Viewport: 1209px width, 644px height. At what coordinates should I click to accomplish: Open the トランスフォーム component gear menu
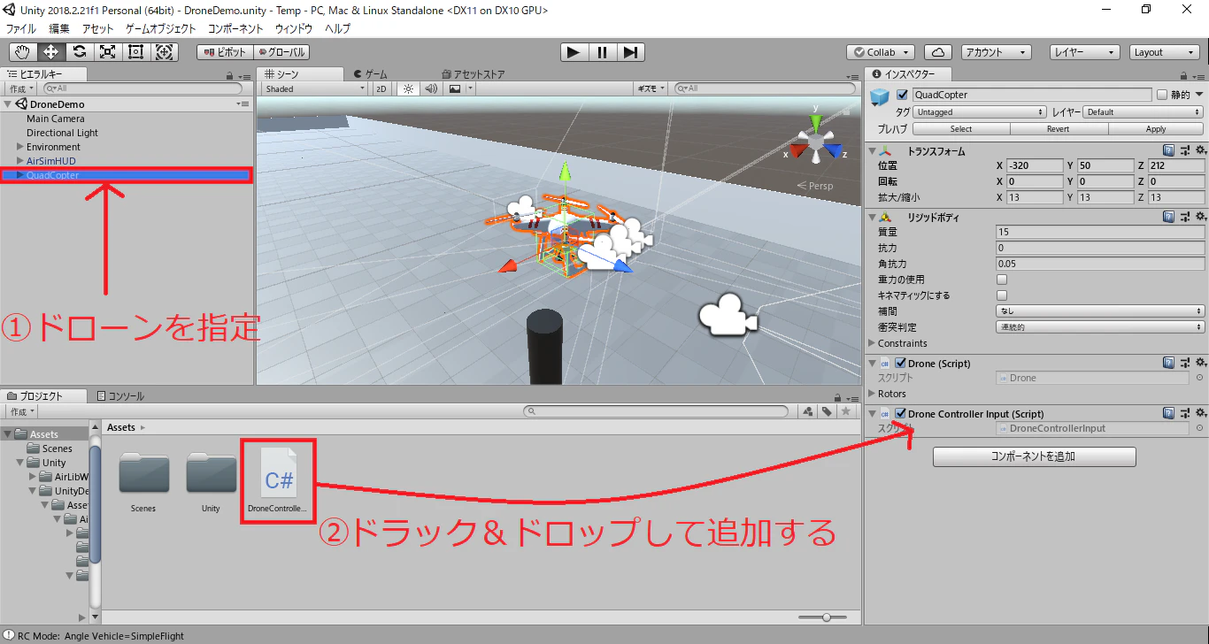tap(1200, 151)
